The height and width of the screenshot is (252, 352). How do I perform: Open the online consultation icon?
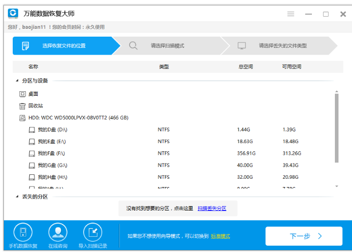point(58,232)
